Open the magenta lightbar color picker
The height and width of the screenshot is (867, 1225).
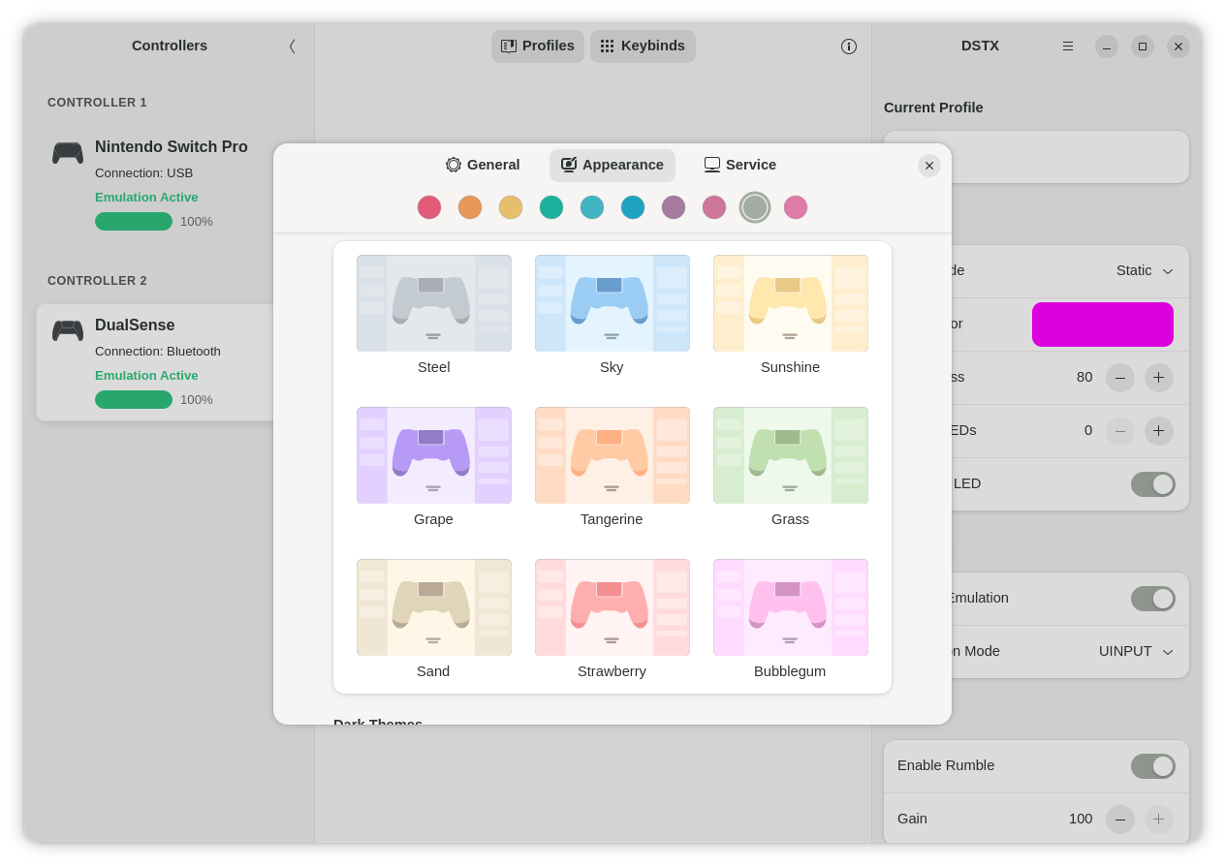1103,325
